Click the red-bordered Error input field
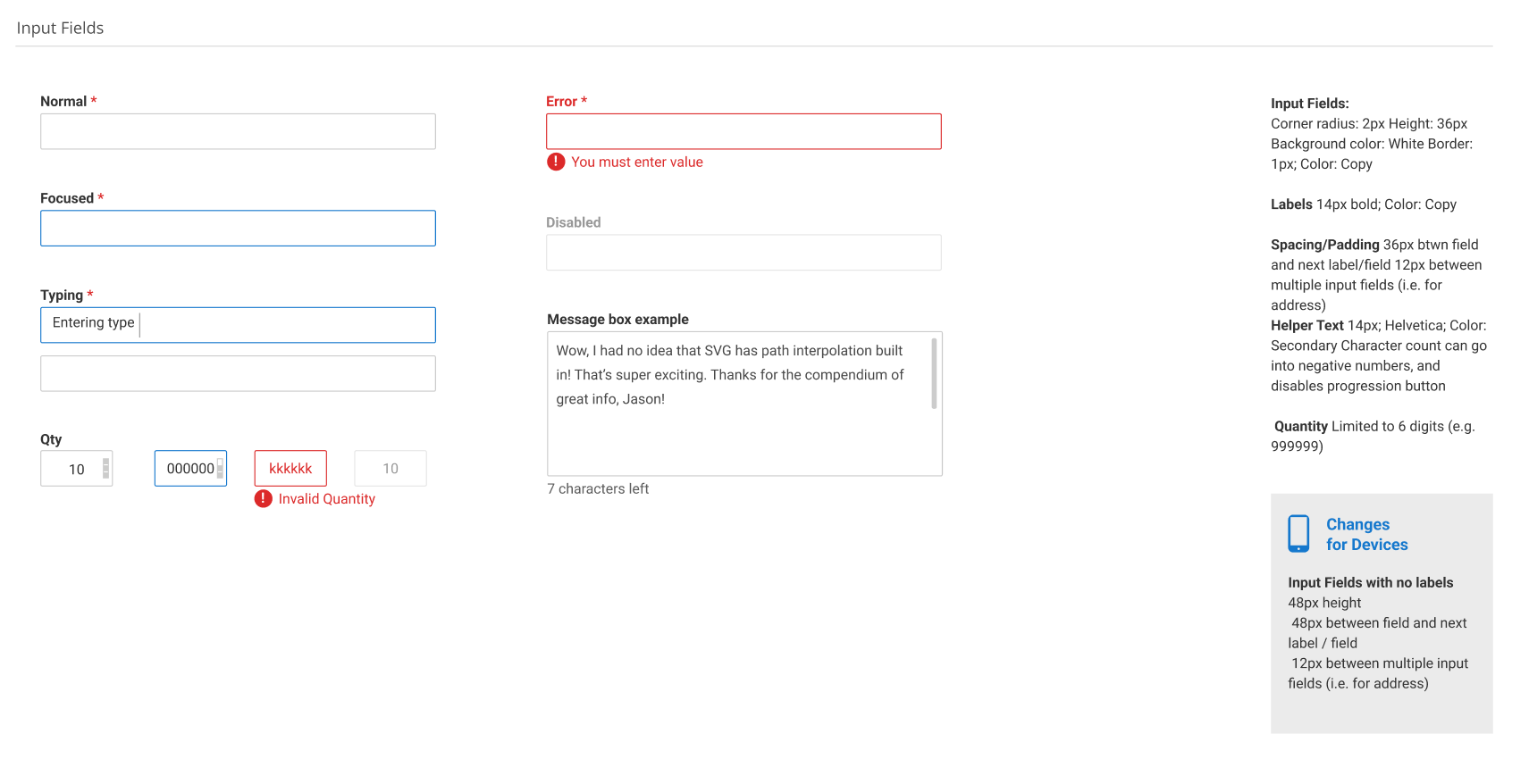1529x767 pixels. pyautogui.click(x=743, y=131)
